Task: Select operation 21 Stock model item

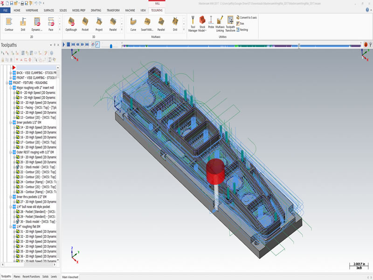Action: 36,167
